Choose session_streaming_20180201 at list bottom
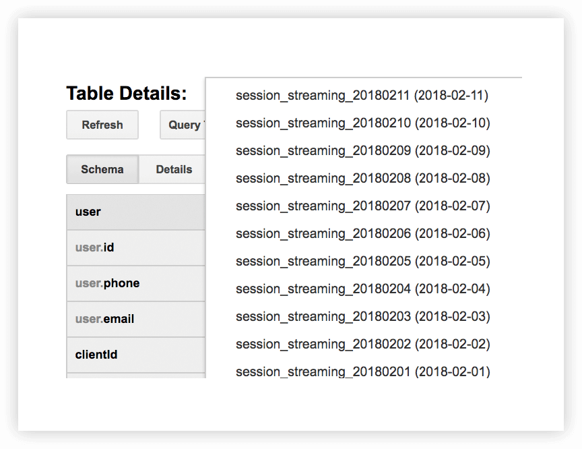582x449 pixels. click(362, 371)
